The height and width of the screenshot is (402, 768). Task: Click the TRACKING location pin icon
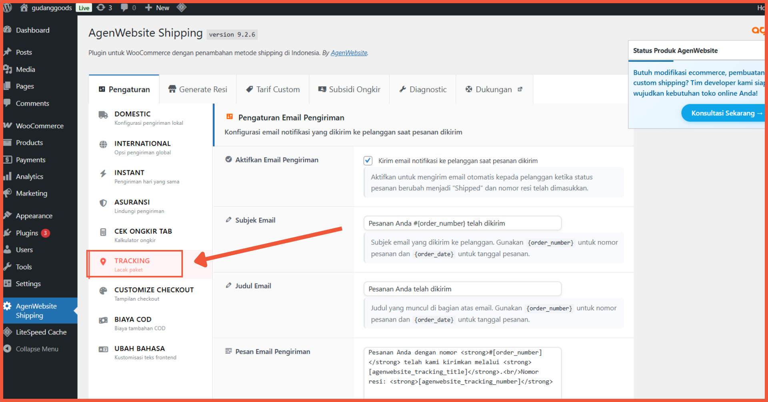103,262
